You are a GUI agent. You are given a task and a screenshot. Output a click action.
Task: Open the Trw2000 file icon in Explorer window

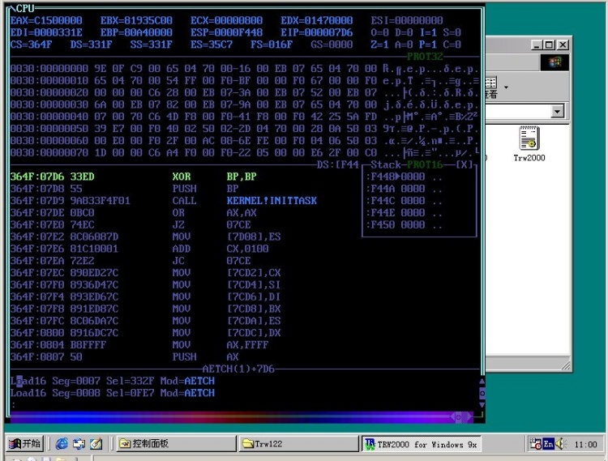point(529,143)
